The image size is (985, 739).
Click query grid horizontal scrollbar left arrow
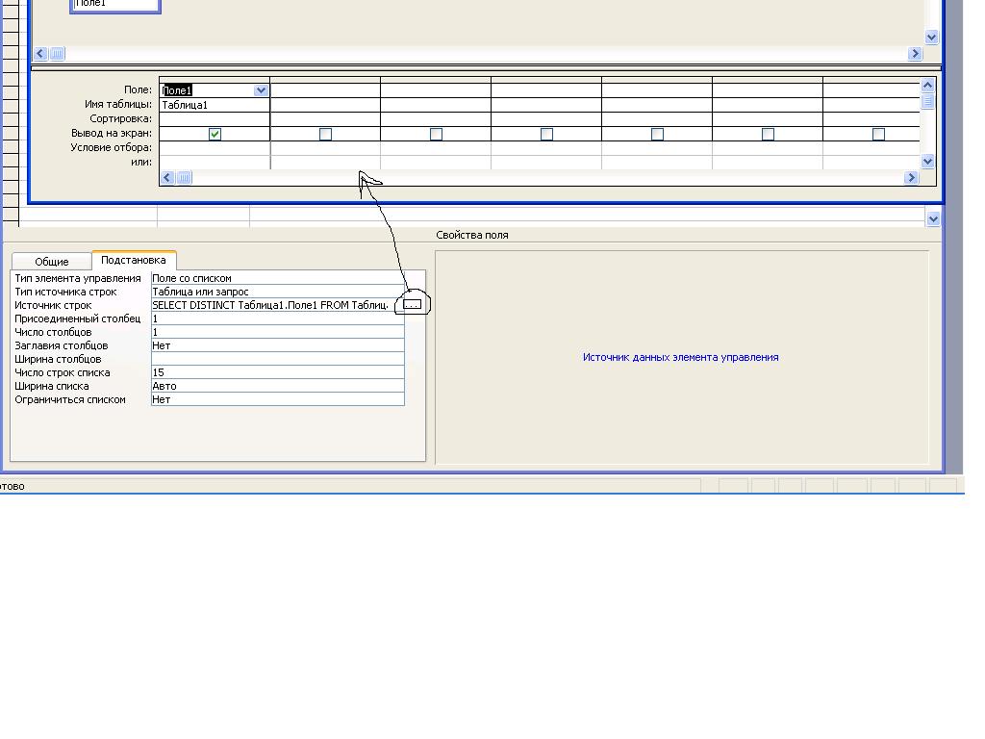(x=167, y=178)
